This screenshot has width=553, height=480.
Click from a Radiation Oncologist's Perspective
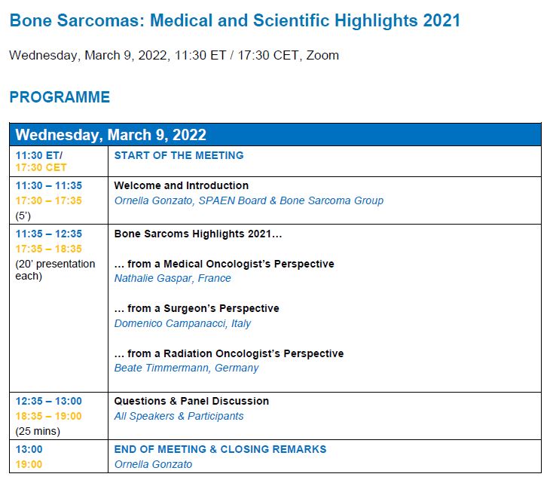click(228, 353)
